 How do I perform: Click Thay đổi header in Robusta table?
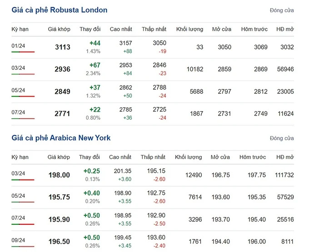click(90, 29)
